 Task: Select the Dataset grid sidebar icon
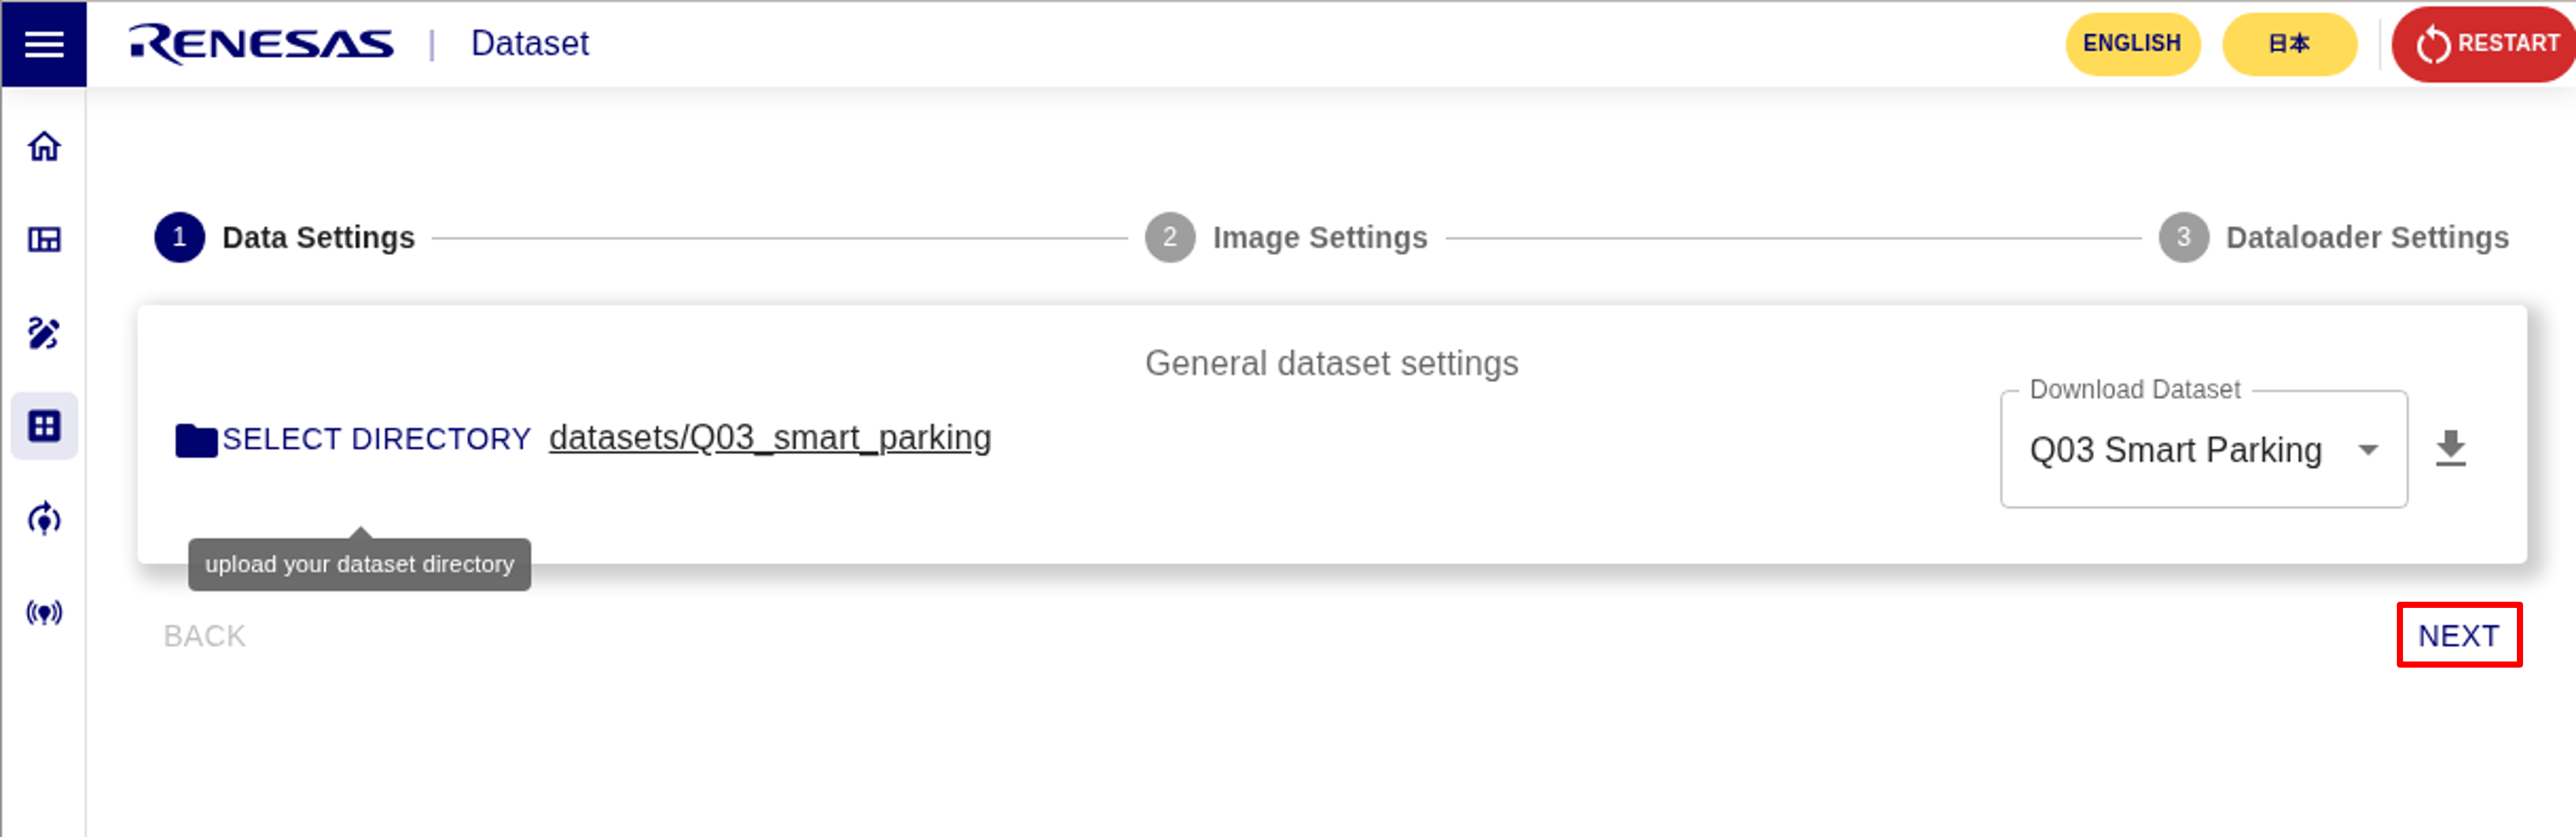44,426
